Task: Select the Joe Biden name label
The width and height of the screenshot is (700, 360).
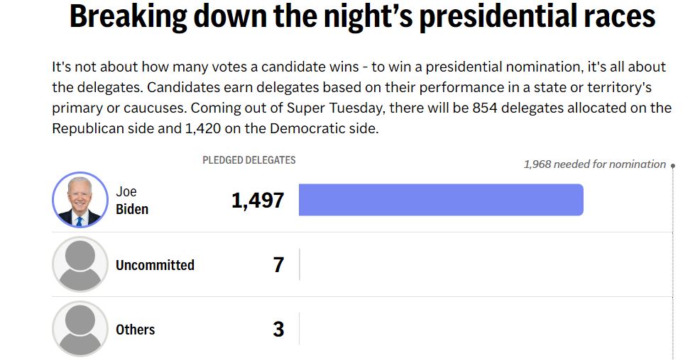Action: click(x=132, y=201)
